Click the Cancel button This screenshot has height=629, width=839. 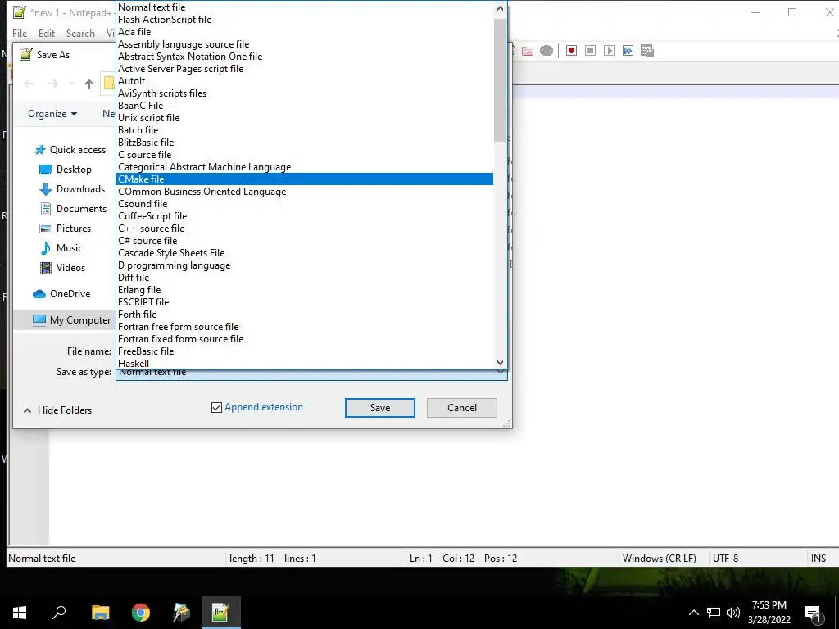[x=462, y=408]
